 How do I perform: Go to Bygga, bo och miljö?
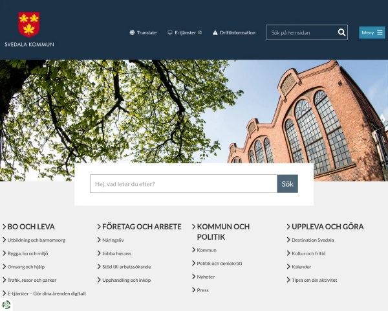(x=28, y=253)
